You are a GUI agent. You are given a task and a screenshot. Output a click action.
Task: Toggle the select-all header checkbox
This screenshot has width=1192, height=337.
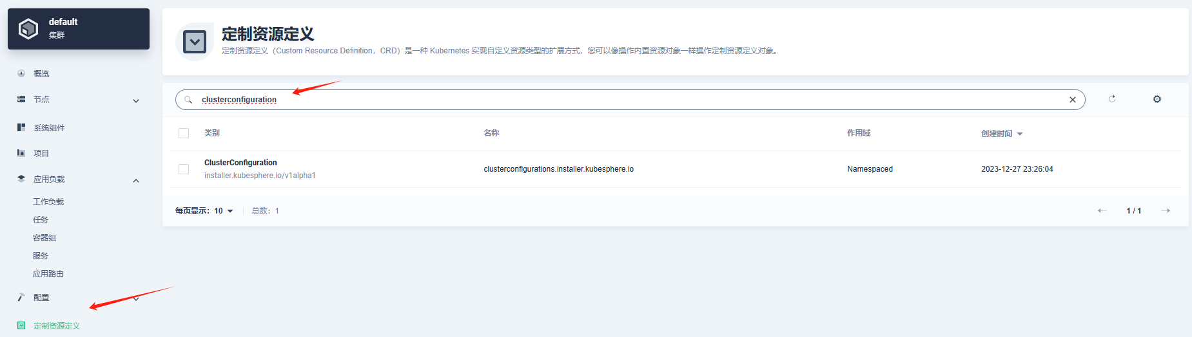point(184,133)
